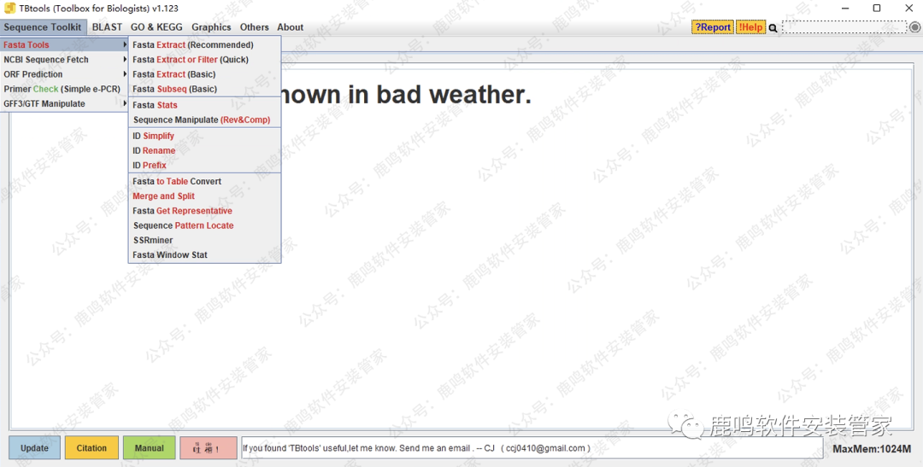This screenshot has width=923, height=467.
Task: Choose Fasta Stats from the submenu
Action: pos(156,105)
